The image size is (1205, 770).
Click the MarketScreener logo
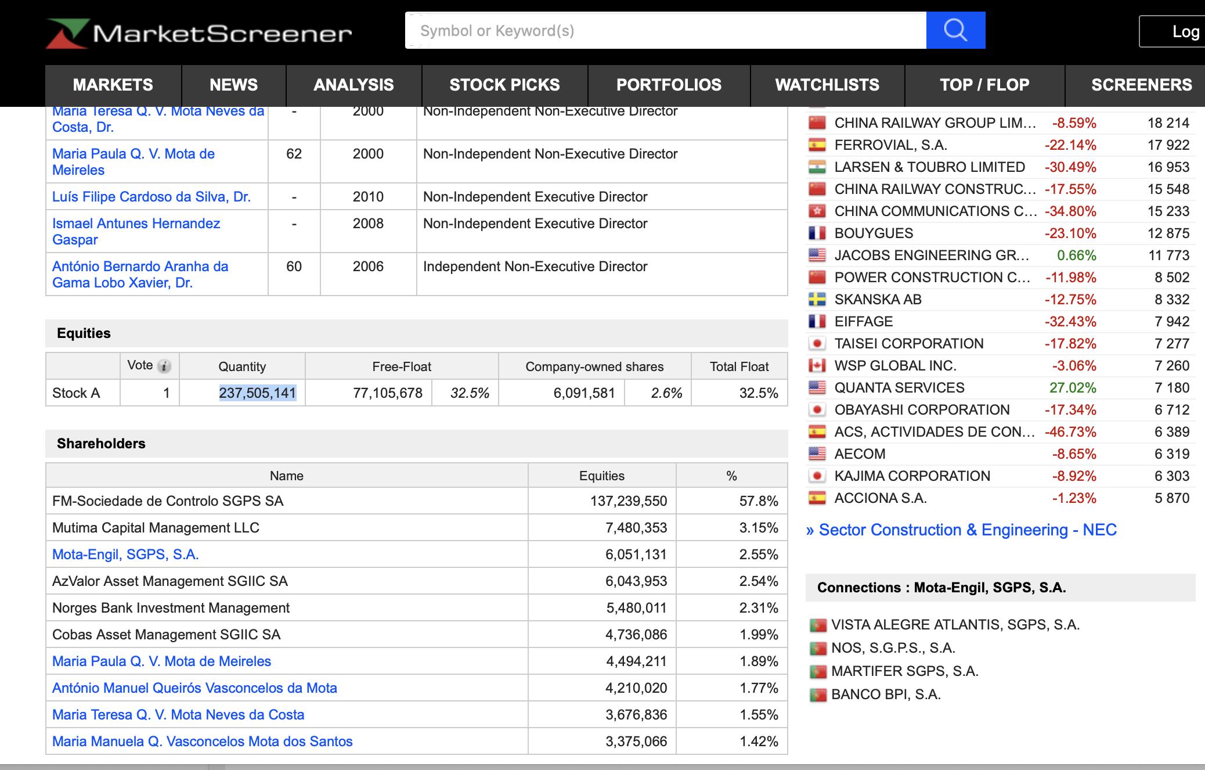[x=199, y=33]
